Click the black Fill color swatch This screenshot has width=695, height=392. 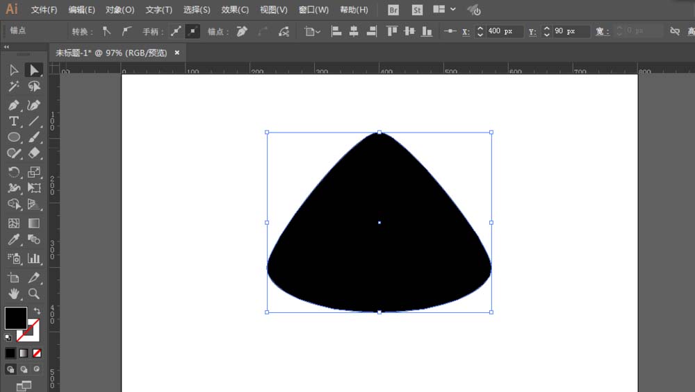pyautogui.click(x=16, y=318)
